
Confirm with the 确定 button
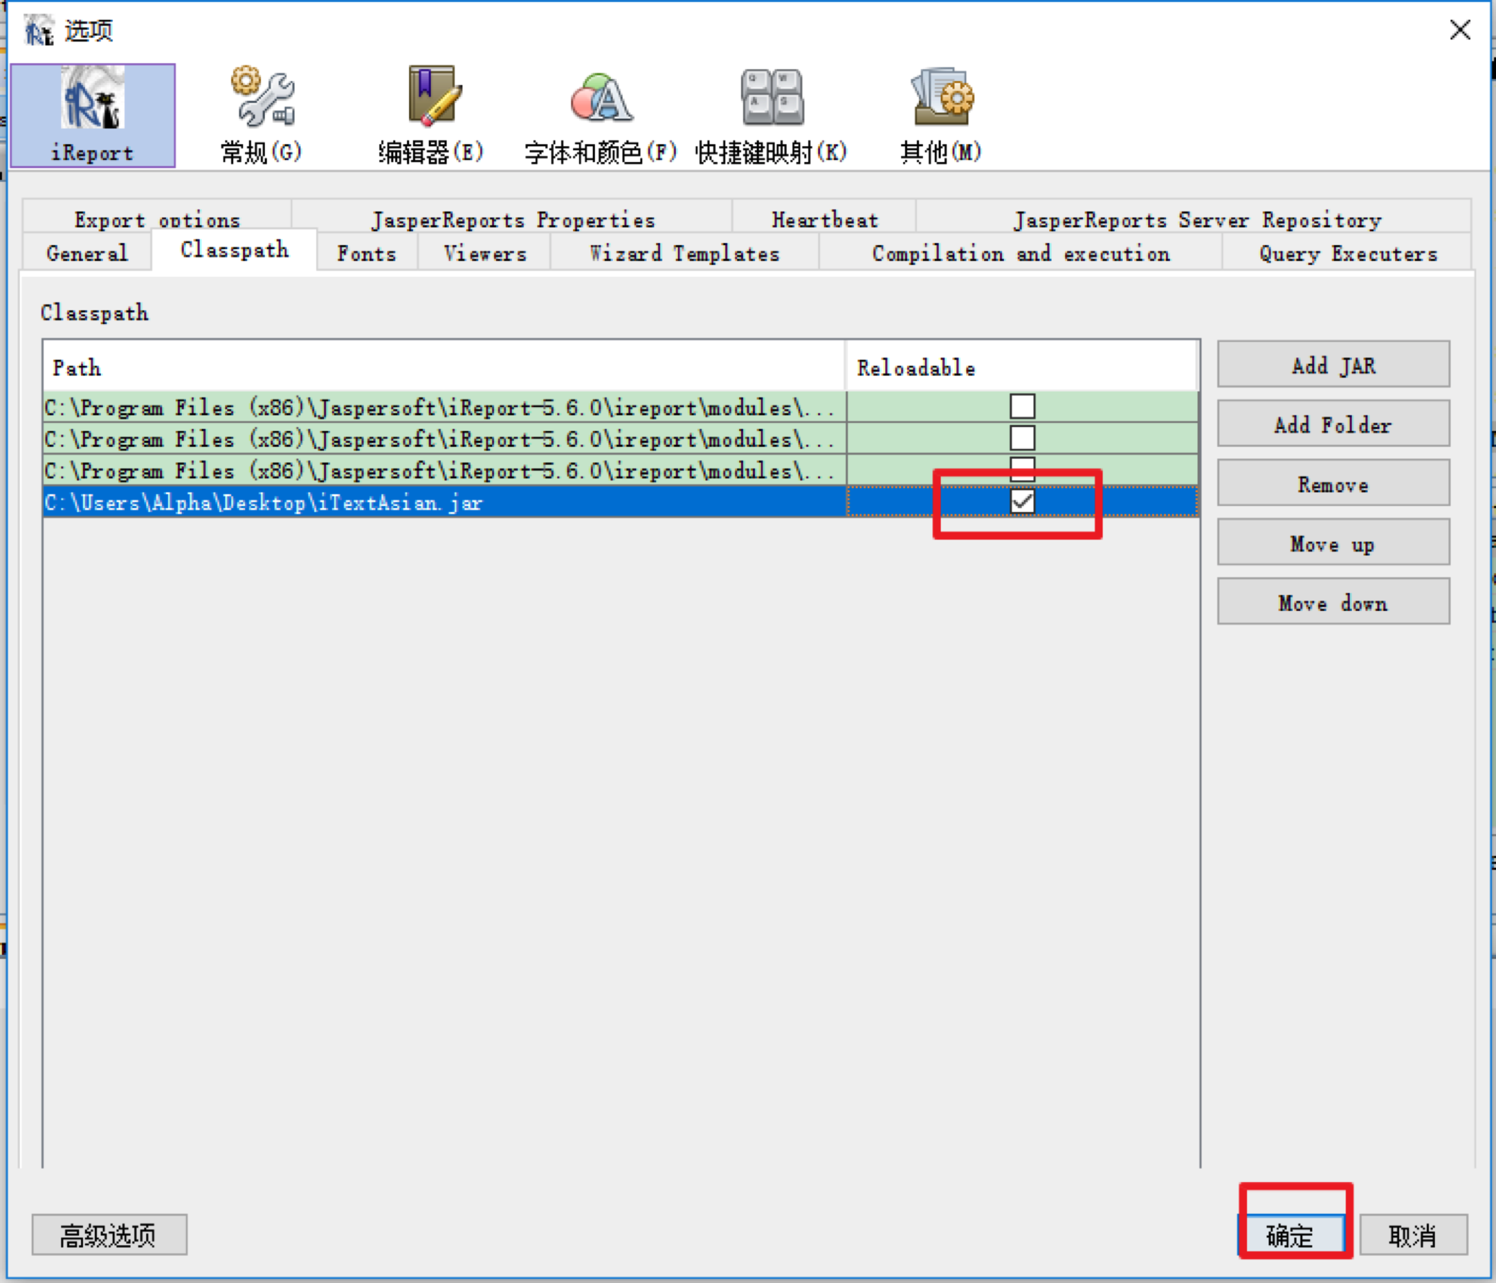coord(1292,1234)
